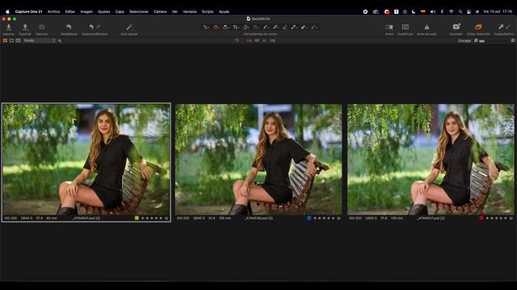This screenshot has width=517, height=290.
Task: Select the crop cursor tool
Action: [235, 27]
